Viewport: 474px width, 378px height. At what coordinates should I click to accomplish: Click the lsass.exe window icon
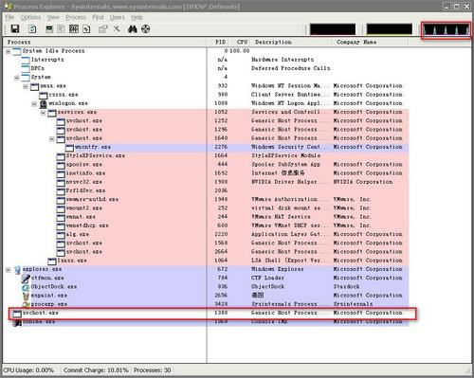click(52, 261)
